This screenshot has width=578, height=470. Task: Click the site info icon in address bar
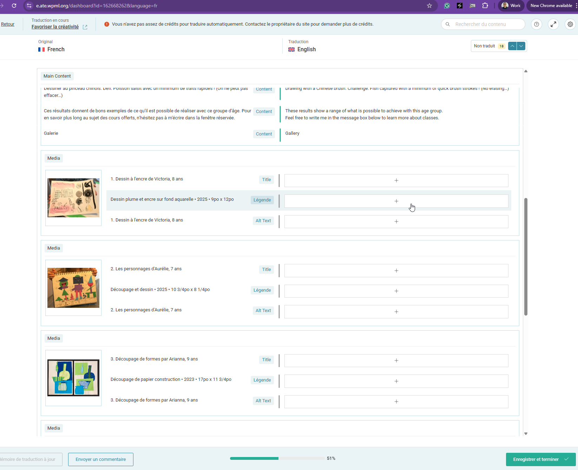pos(29,6)
